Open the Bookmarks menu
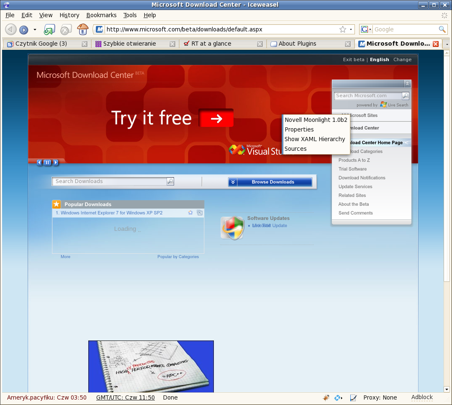The width and height of the screenshot is (452, 405). pyautogui.click(x=101, y=15)
